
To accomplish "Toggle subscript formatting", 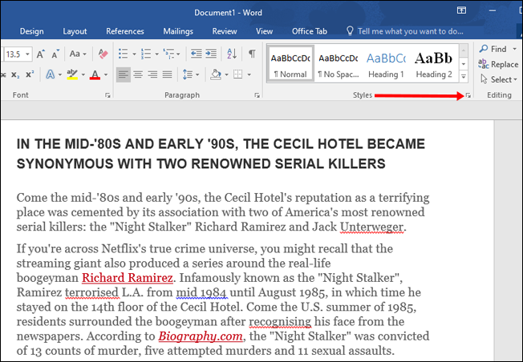I will tap(15, 74).
